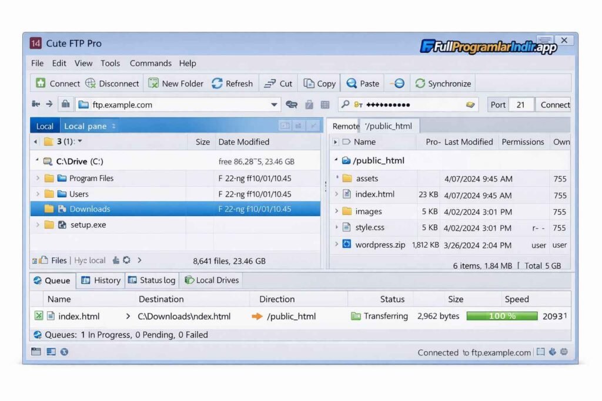
Task: Expand the Users folder tree node
Action: (x=38, y=194)
